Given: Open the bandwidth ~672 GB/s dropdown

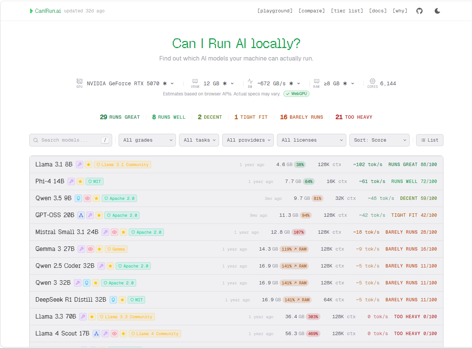Looking at the screenshot, I should click(x=279, y=83).
